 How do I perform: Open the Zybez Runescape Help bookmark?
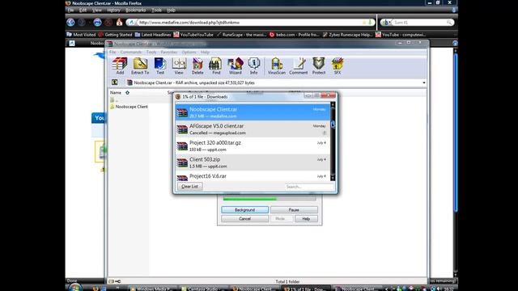pos(347,34)
